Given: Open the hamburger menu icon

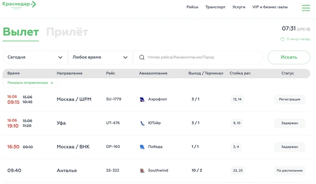Looking at the screenshot, I should click(x=306, y=8).
